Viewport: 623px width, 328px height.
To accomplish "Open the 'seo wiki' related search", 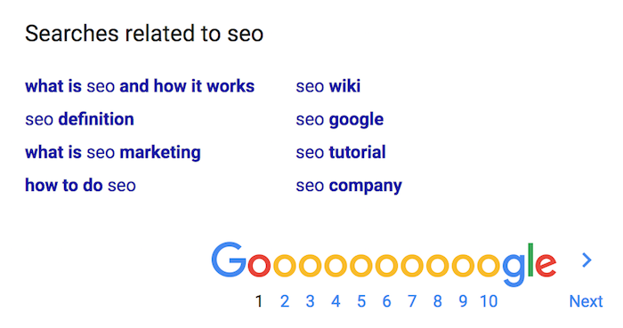I will coord(328,86).
